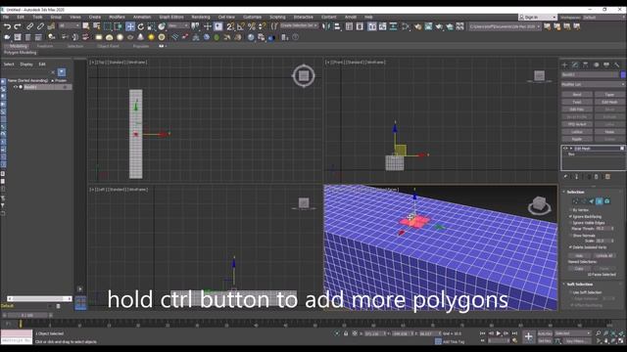Collapse the Soft Selection rollout
The width and height of the screenshot is (627, 352).
564,285
